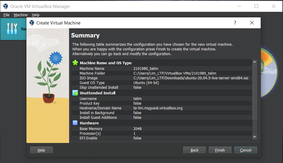Screen dimensions: 283x163
Task: Click the summary table scroll down arrow
Action: click(255, 137)
